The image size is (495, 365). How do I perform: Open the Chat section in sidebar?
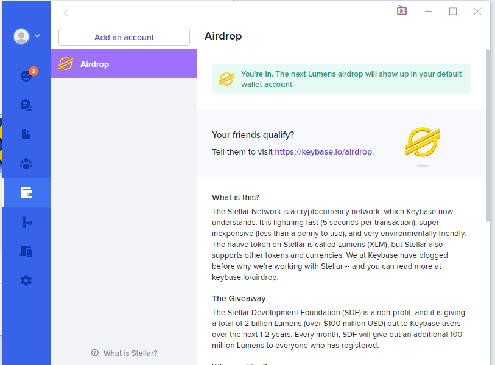pos(26,105)
